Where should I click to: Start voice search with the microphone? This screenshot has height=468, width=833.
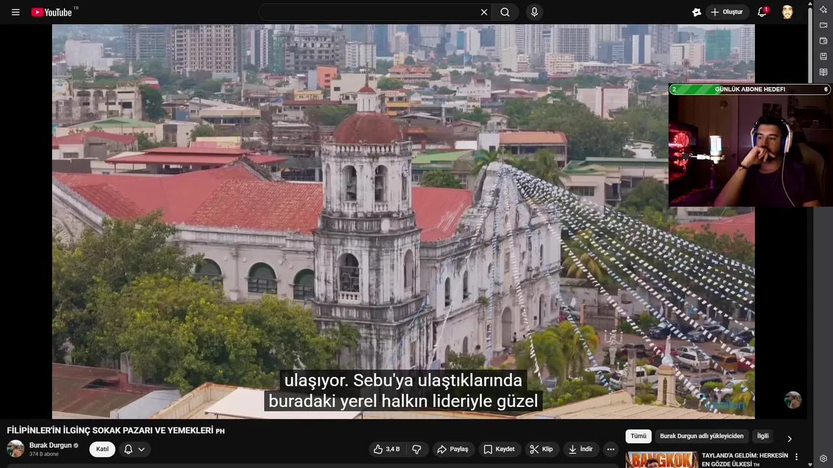pos(534,12)
